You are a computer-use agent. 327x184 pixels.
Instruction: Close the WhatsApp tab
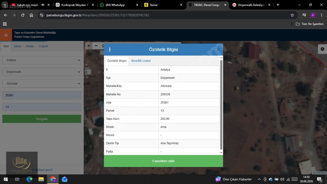click(x=137, y=5)
